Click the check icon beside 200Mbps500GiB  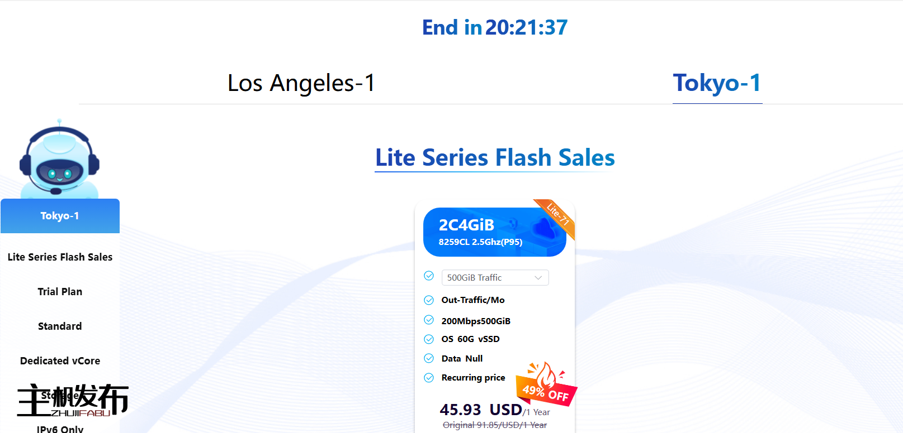[429, 320]
